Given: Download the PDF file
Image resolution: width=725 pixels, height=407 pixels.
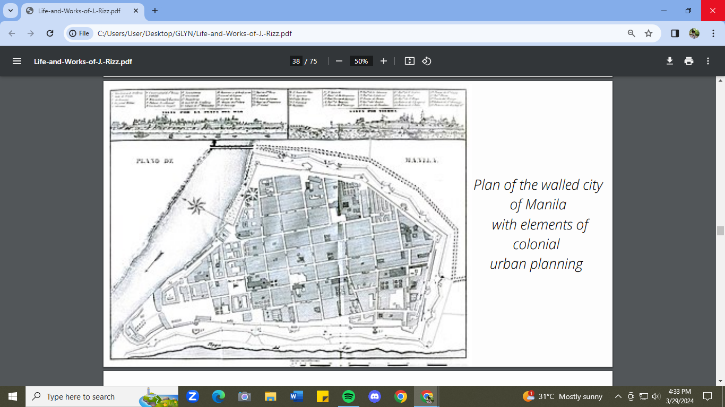Looking at the screenshot, I should 670,61.
